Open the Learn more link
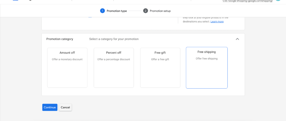The image size is (286, 121). (x=217, y=22)
